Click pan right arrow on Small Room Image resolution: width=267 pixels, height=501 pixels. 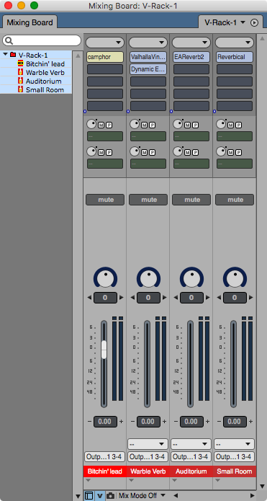pos(250,298)
